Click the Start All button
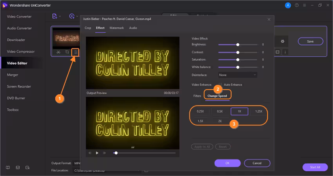This screenshot has height=176, width=333. (x=315, y=167)
